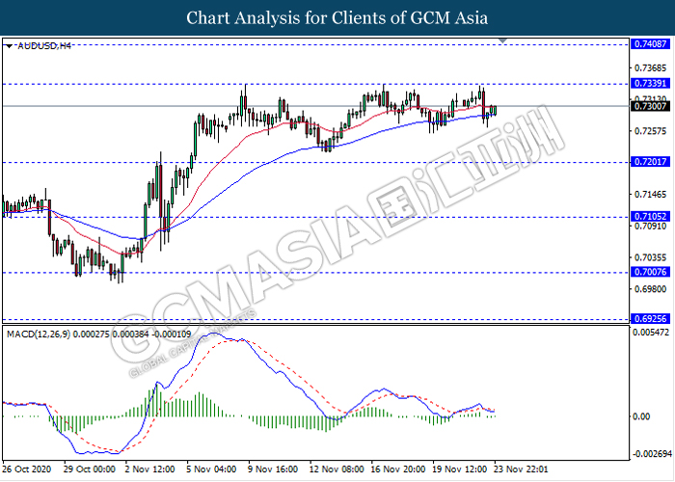675x482 pixels.
Task: Click the 0.005472 MACD scale value
Action: pos(651,333)
